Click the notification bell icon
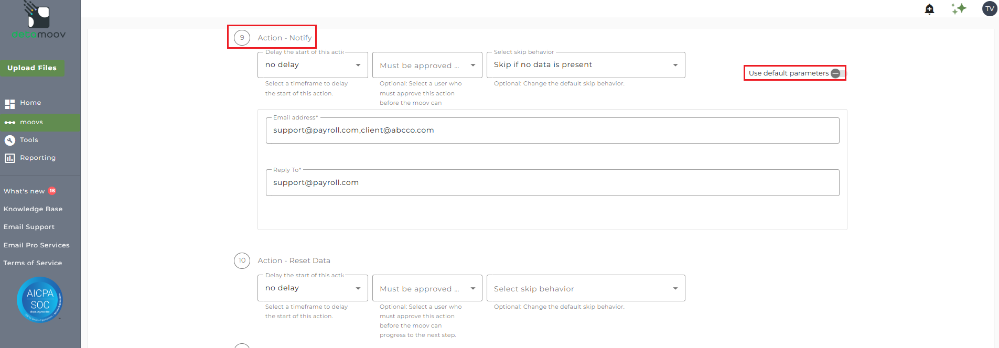 point(929,9)
